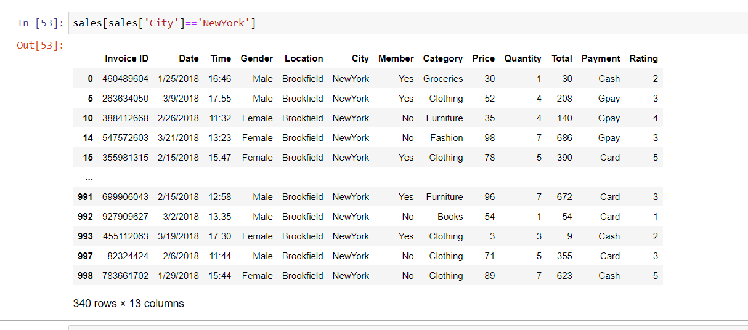The image size is (748, 330).
Task: Click the Payment column header
Action: click(x=601, y=58)
